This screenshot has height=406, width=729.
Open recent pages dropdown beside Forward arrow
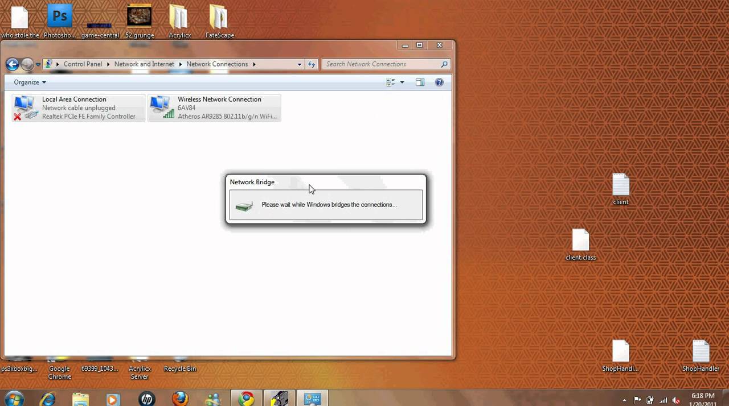point(38,65)
